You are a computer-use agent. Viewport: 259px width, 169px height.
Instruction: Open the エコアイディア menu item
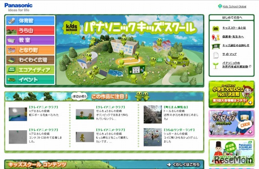(x=30, y=70)
